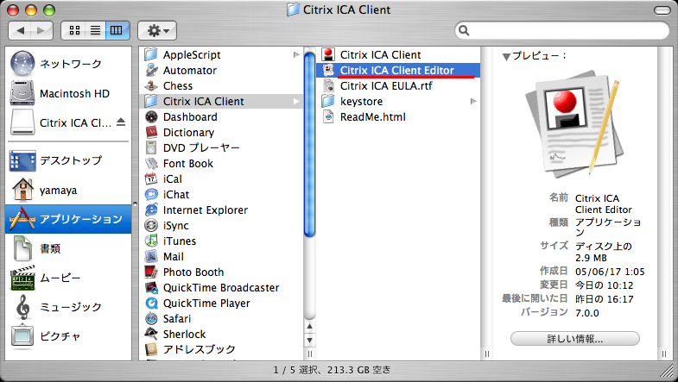
Task: Select the iChat application icon
Action: point(151,195)
